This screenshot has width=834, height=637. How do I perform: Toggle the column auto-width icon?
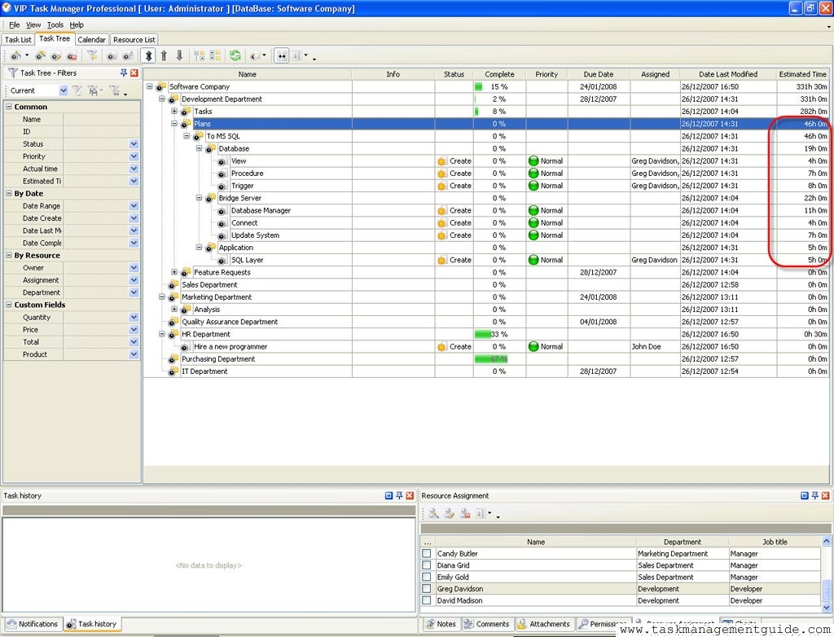pos(282,55)
